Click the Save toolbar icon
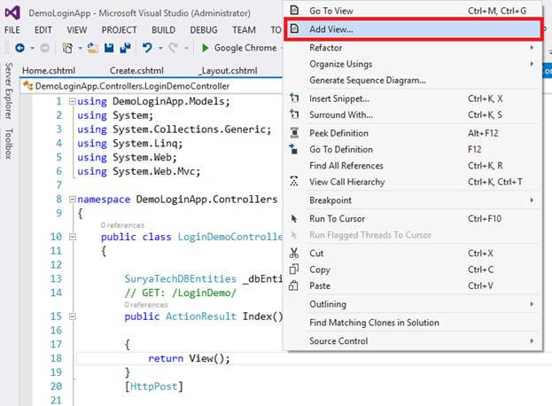The height and width of the screenshot is (406, 552). coord(109,48)
